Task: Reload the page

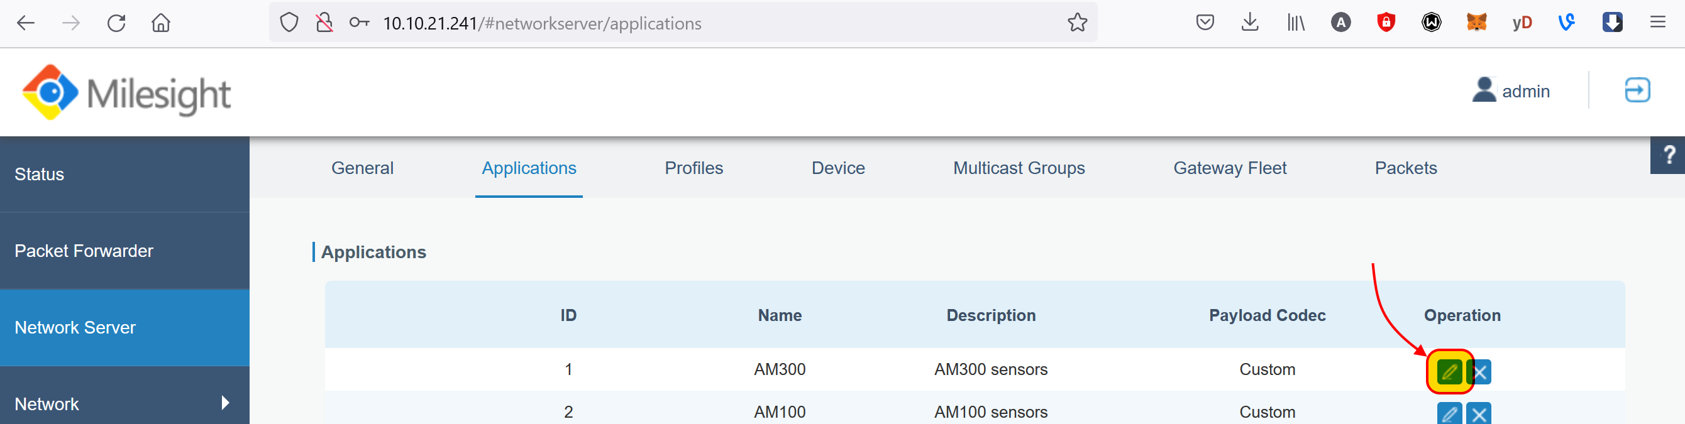Action: tap(116, 23)
